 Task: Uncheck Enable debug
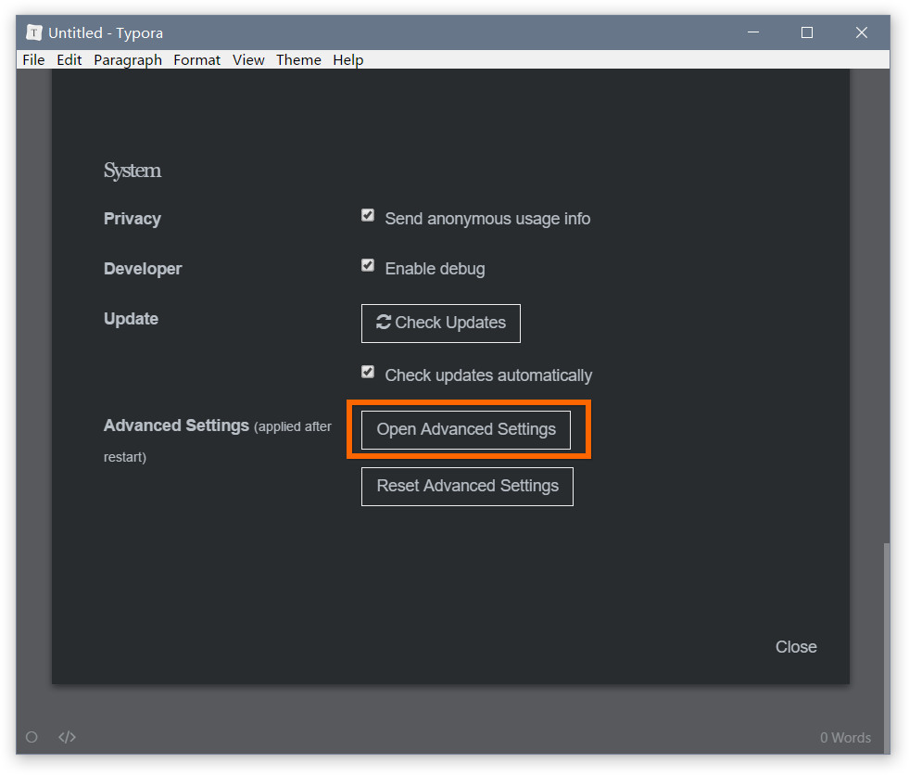pos(368,264)
